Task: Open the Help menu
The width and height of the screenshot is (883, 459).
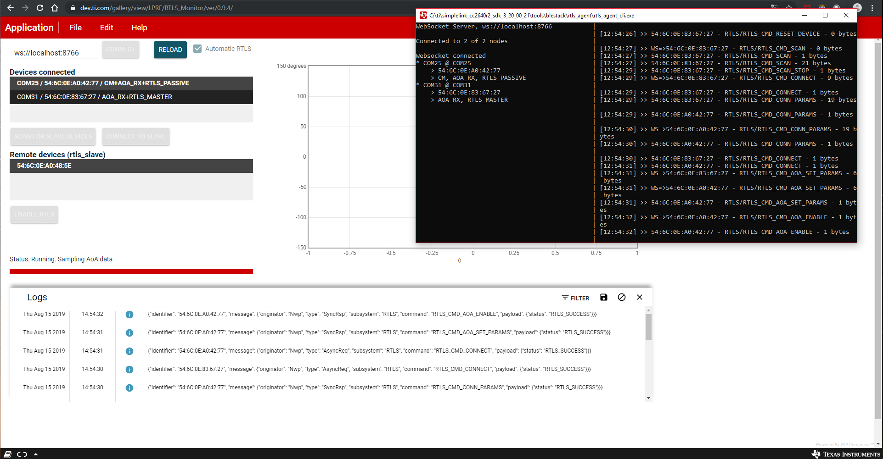Action: coord(139,28)
